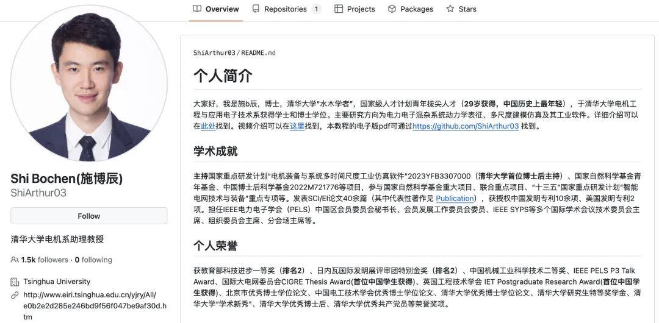Switch to the Repositories tab
The width and height of the screenshot is (659, 323).
pyautogui.click(x=287, y=9)
